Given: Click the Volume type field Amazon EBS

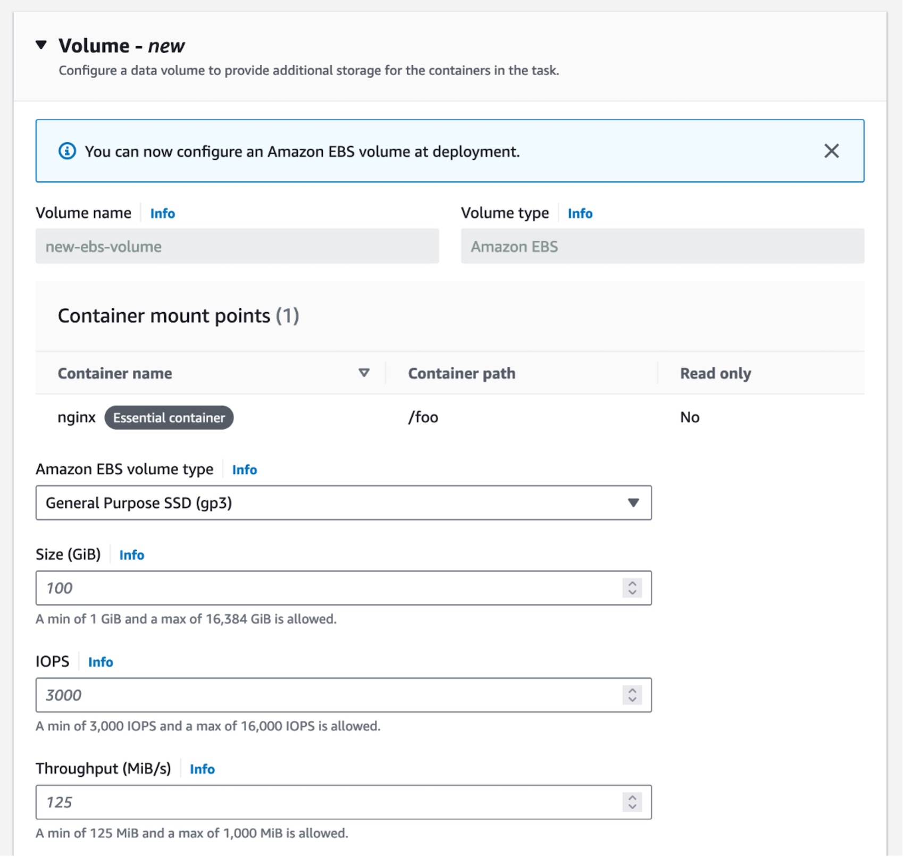Looking at the screenshot, I should tap(662, 246).
